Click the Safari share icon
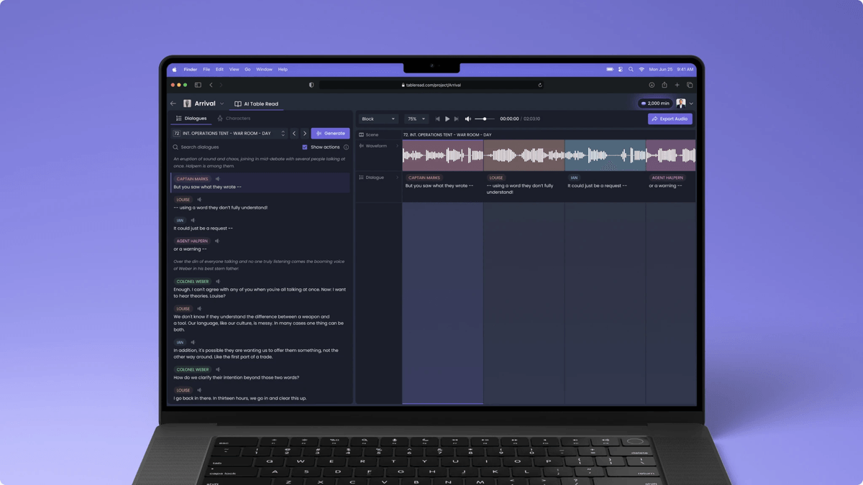Screen dimensions: 863x485 coord(665,85)
